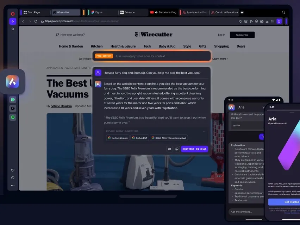Screen dimensions: 300x225
Task: Click the Sebo vacuum Google suggestion
Action: [x=118, y=138]
